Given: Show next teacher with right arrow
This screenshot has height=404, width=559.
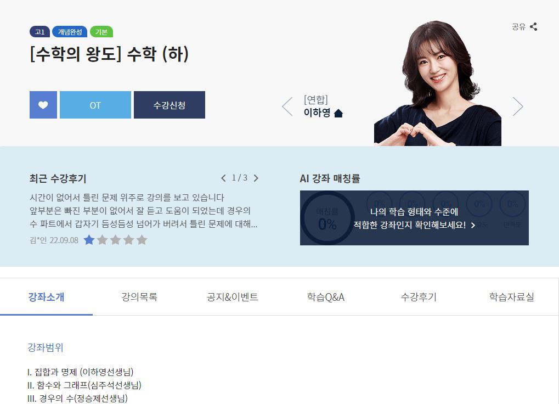Looking at the screenshot, I should click(518, 106).
